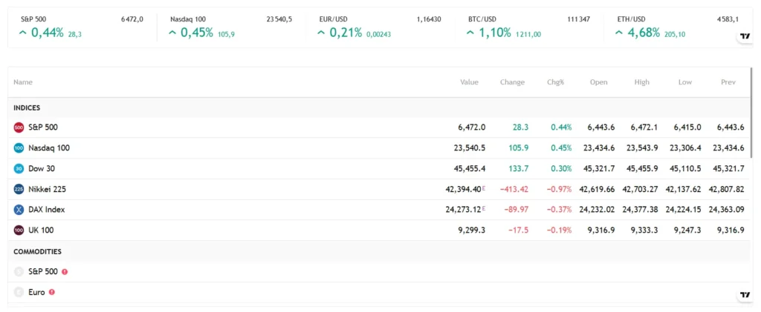
Task: Click the error icon beside Euro commodity
Action: [52, 292]
